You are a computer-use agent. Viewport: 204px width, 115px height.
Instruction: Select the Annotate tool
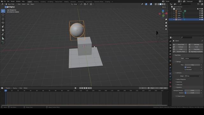click(3, 34)
